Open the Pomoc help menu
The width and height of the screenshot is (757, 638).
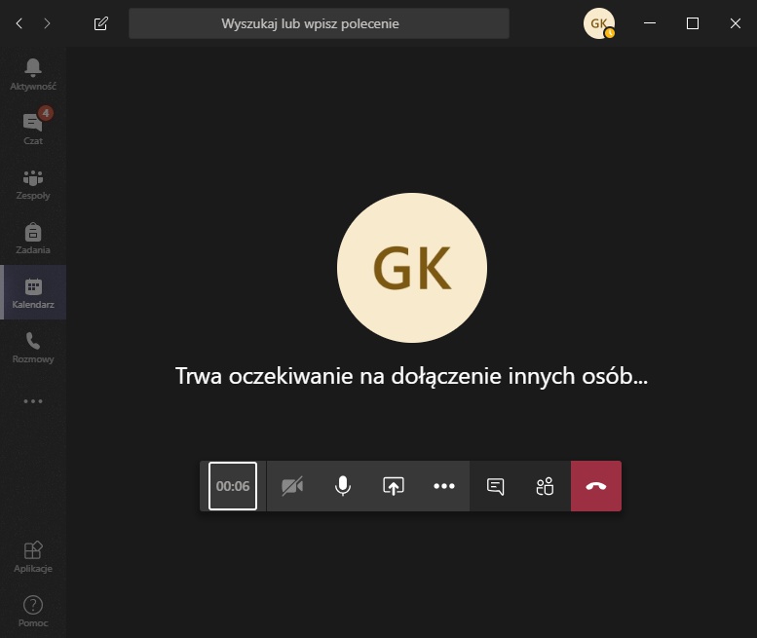(x=33, y=611)
